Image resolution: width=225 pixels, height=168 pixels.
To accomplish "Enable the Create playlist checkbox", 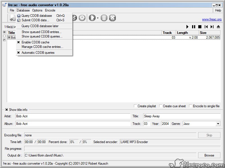I will (x=136, y=106).
